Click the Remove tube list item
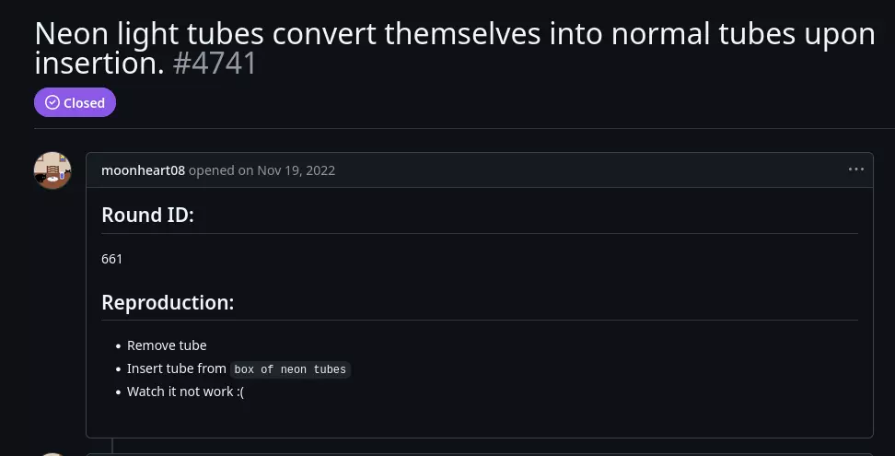895x456 pixels. tap(167, 345)
